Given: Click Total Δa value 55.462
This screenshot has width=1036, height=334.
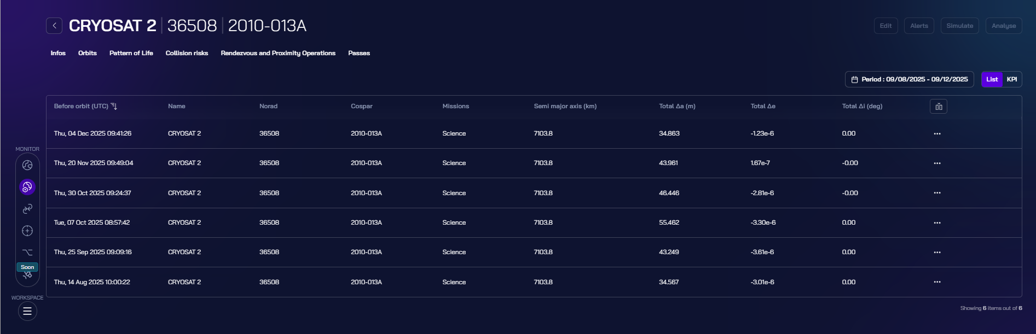Looking at the screenshot, I should click(669, 222).
